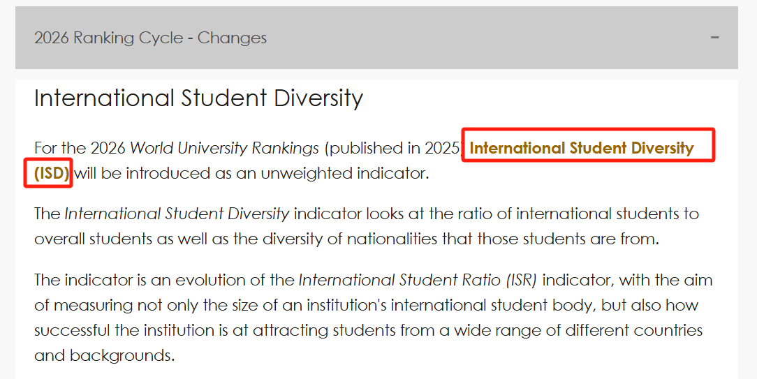Click the minus icon in the accordion header
Screen dimensions: 757x379
pos(715,37)
